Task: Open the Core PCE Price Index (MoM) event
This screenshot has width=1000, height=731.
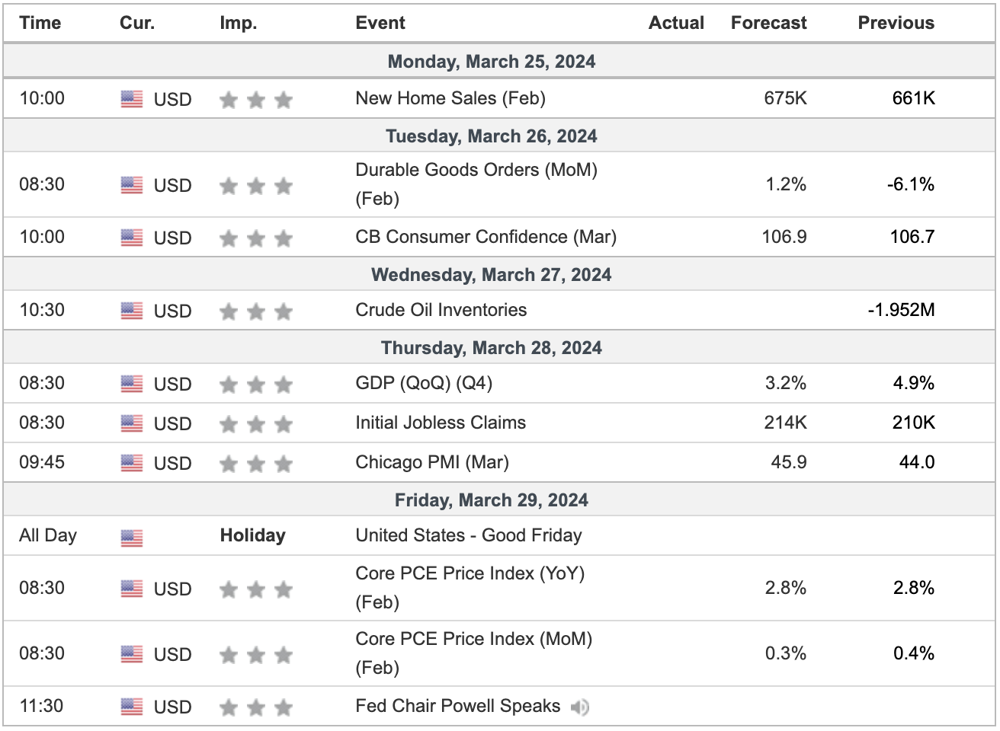Action: pos(474,653)
